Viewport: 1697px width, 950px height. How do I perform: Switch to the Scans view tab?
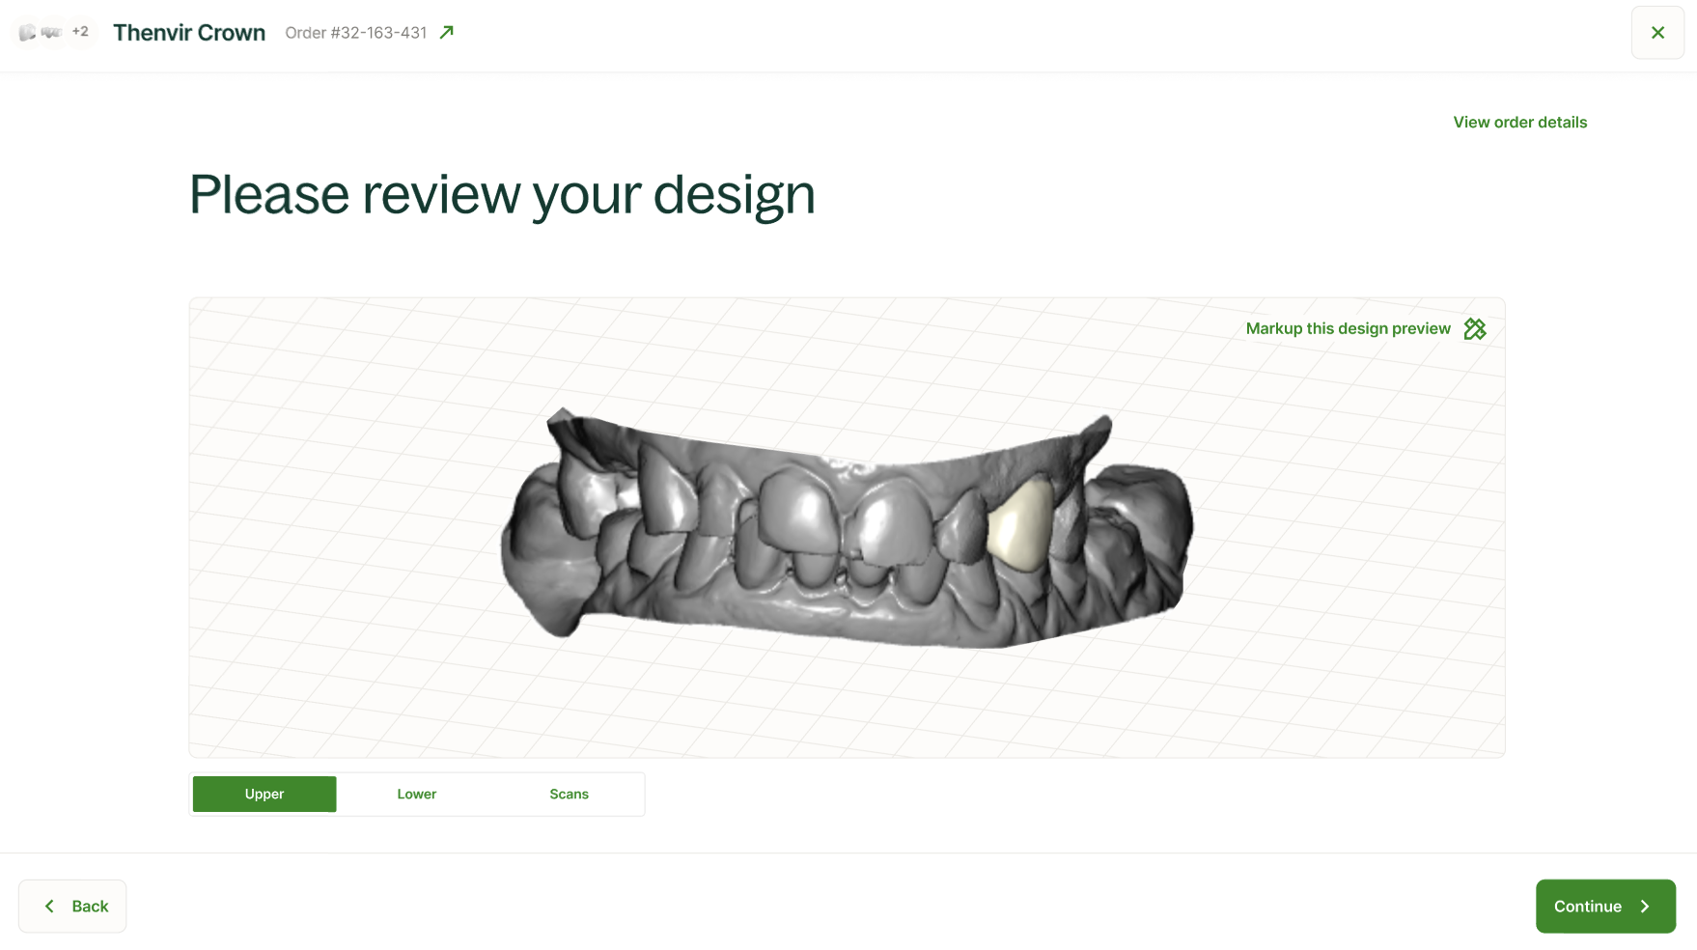click(x=569, y=795)
